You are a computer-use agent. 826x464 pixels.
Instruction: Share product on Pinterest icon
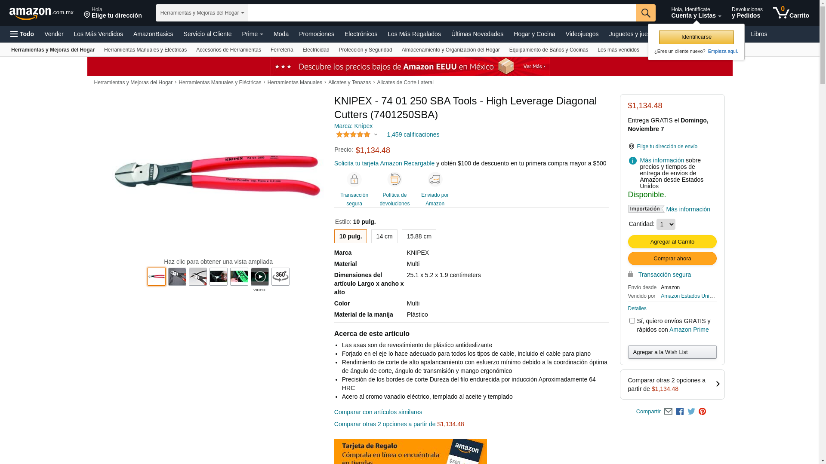(703, 412)
